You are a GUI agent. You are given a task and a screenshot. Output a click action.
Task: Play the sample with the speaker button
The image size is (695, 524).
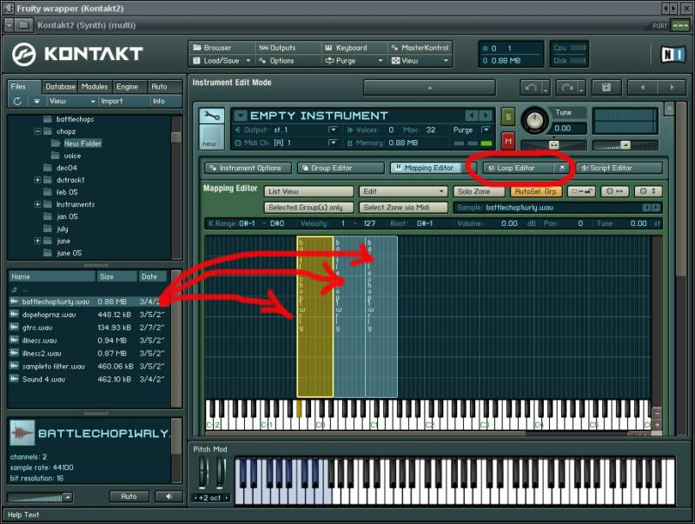[x=169, y=496]
